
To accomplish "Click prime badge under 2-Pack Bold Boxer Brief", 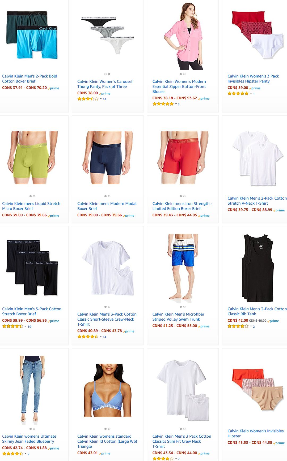I will click(x=53, y=88).
